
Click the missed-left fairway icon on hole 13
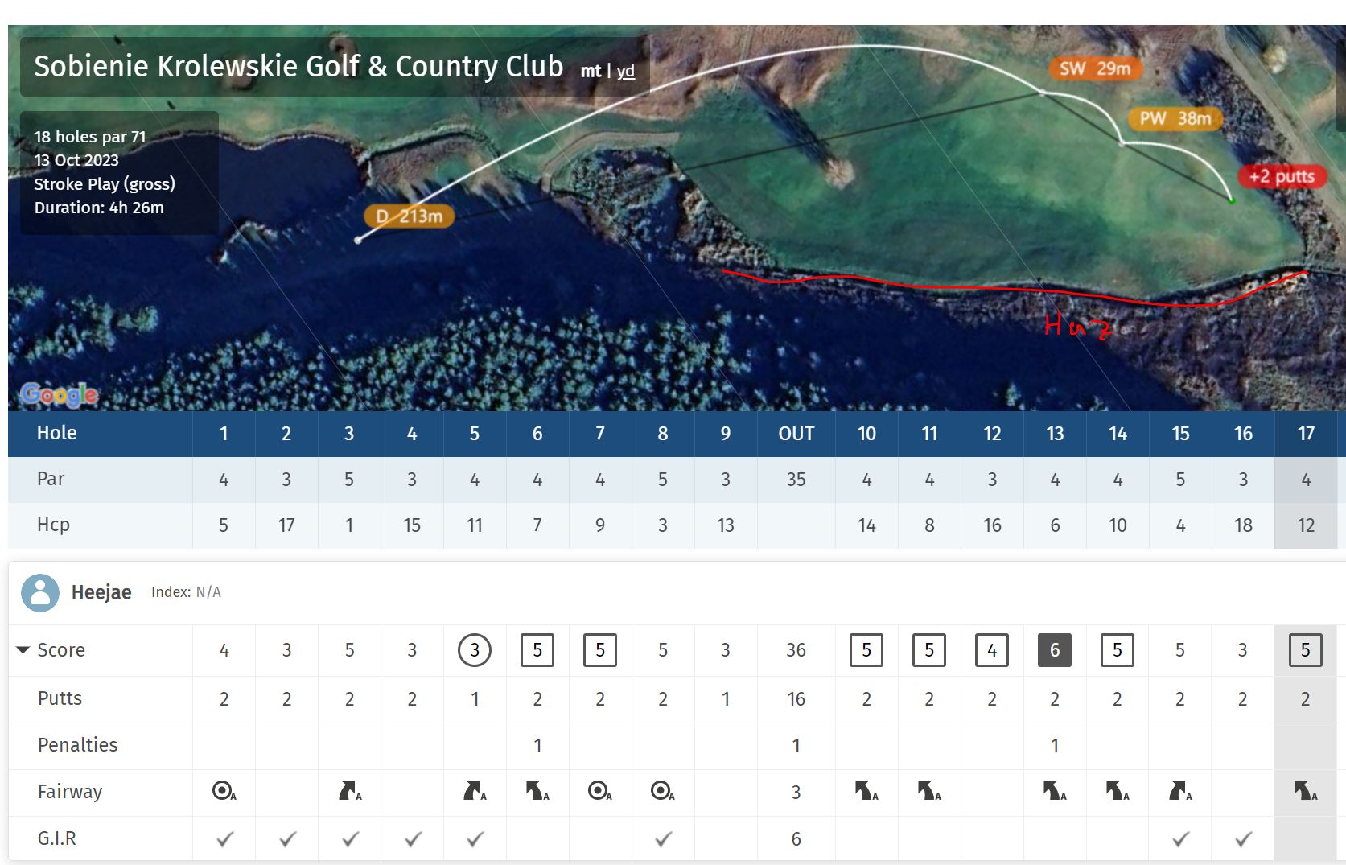point(1054,792)
